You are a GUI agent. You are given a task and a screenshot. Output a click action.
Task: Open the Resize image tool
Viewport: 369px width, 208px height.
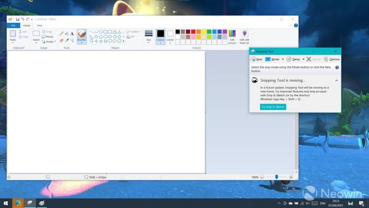48,36
